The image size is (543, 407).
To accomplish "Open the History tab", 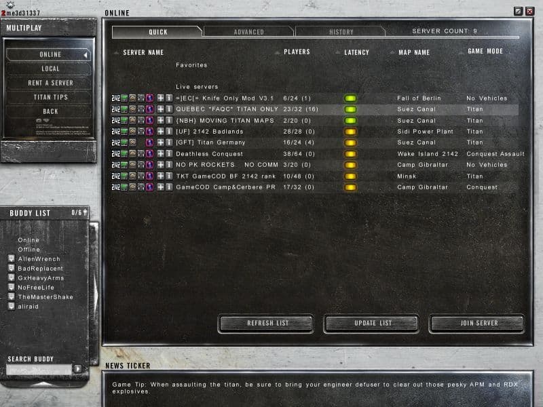I will tap(341, 32).
